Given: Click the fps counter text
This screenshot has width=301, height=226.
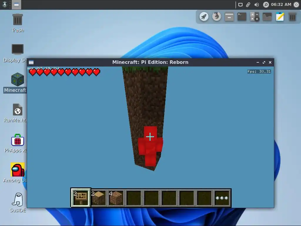Looking at the screenshot, I should tap(259, 72).
